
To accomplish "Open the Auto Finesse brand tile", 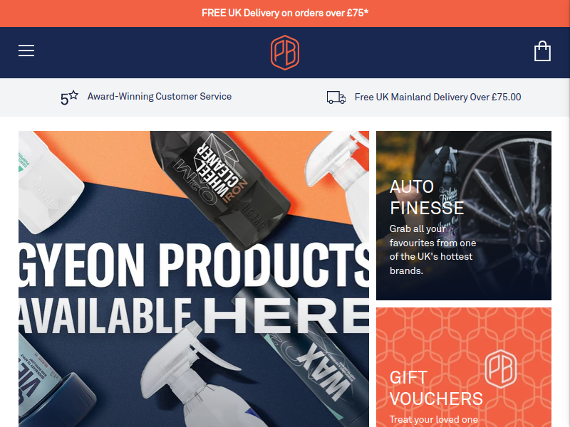I will tap(464, 216).
